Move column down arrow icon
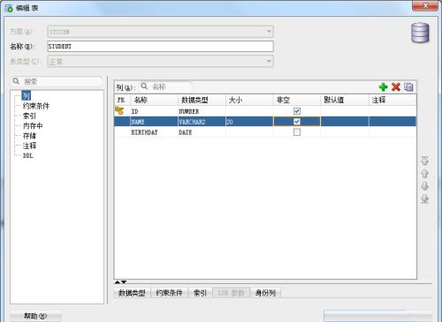The image size is (442, 322). (x=424, y=186)
